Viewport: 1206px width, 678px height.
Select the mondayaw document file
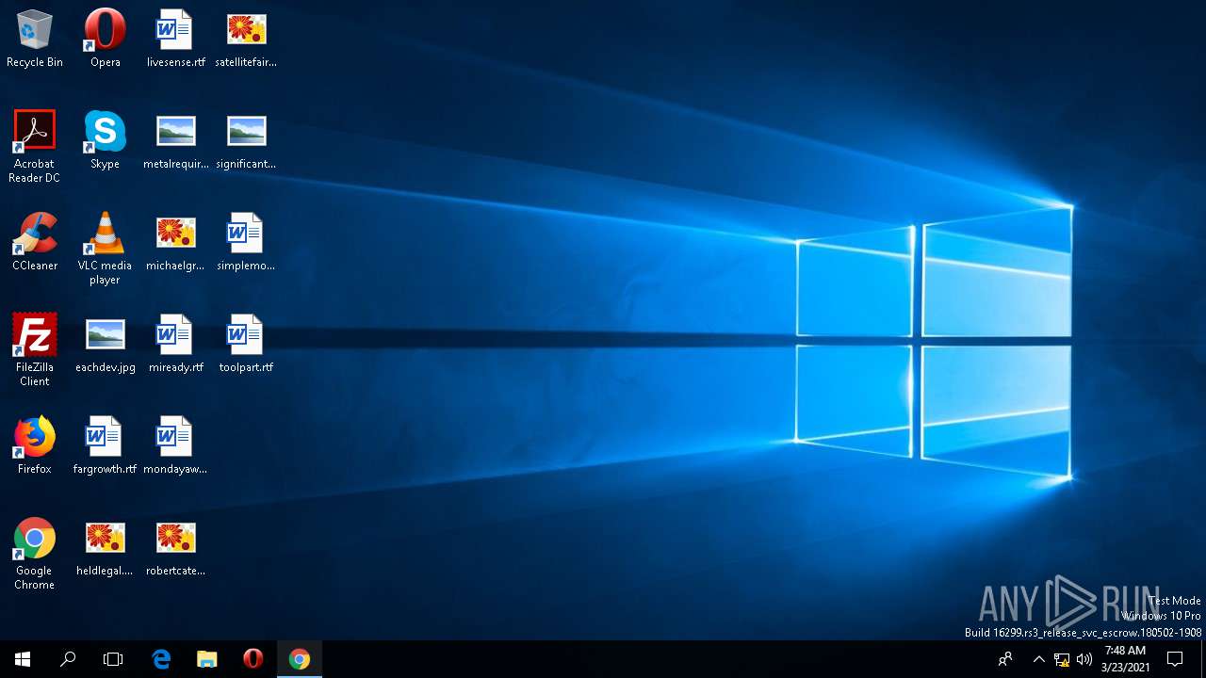(175, 445)
